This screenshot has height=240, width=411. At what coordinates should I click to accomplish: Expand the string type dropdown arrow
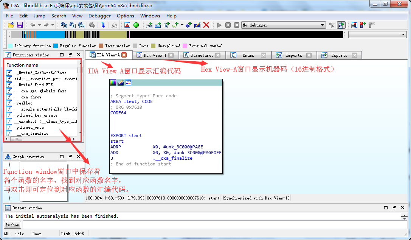pos(182,25)
